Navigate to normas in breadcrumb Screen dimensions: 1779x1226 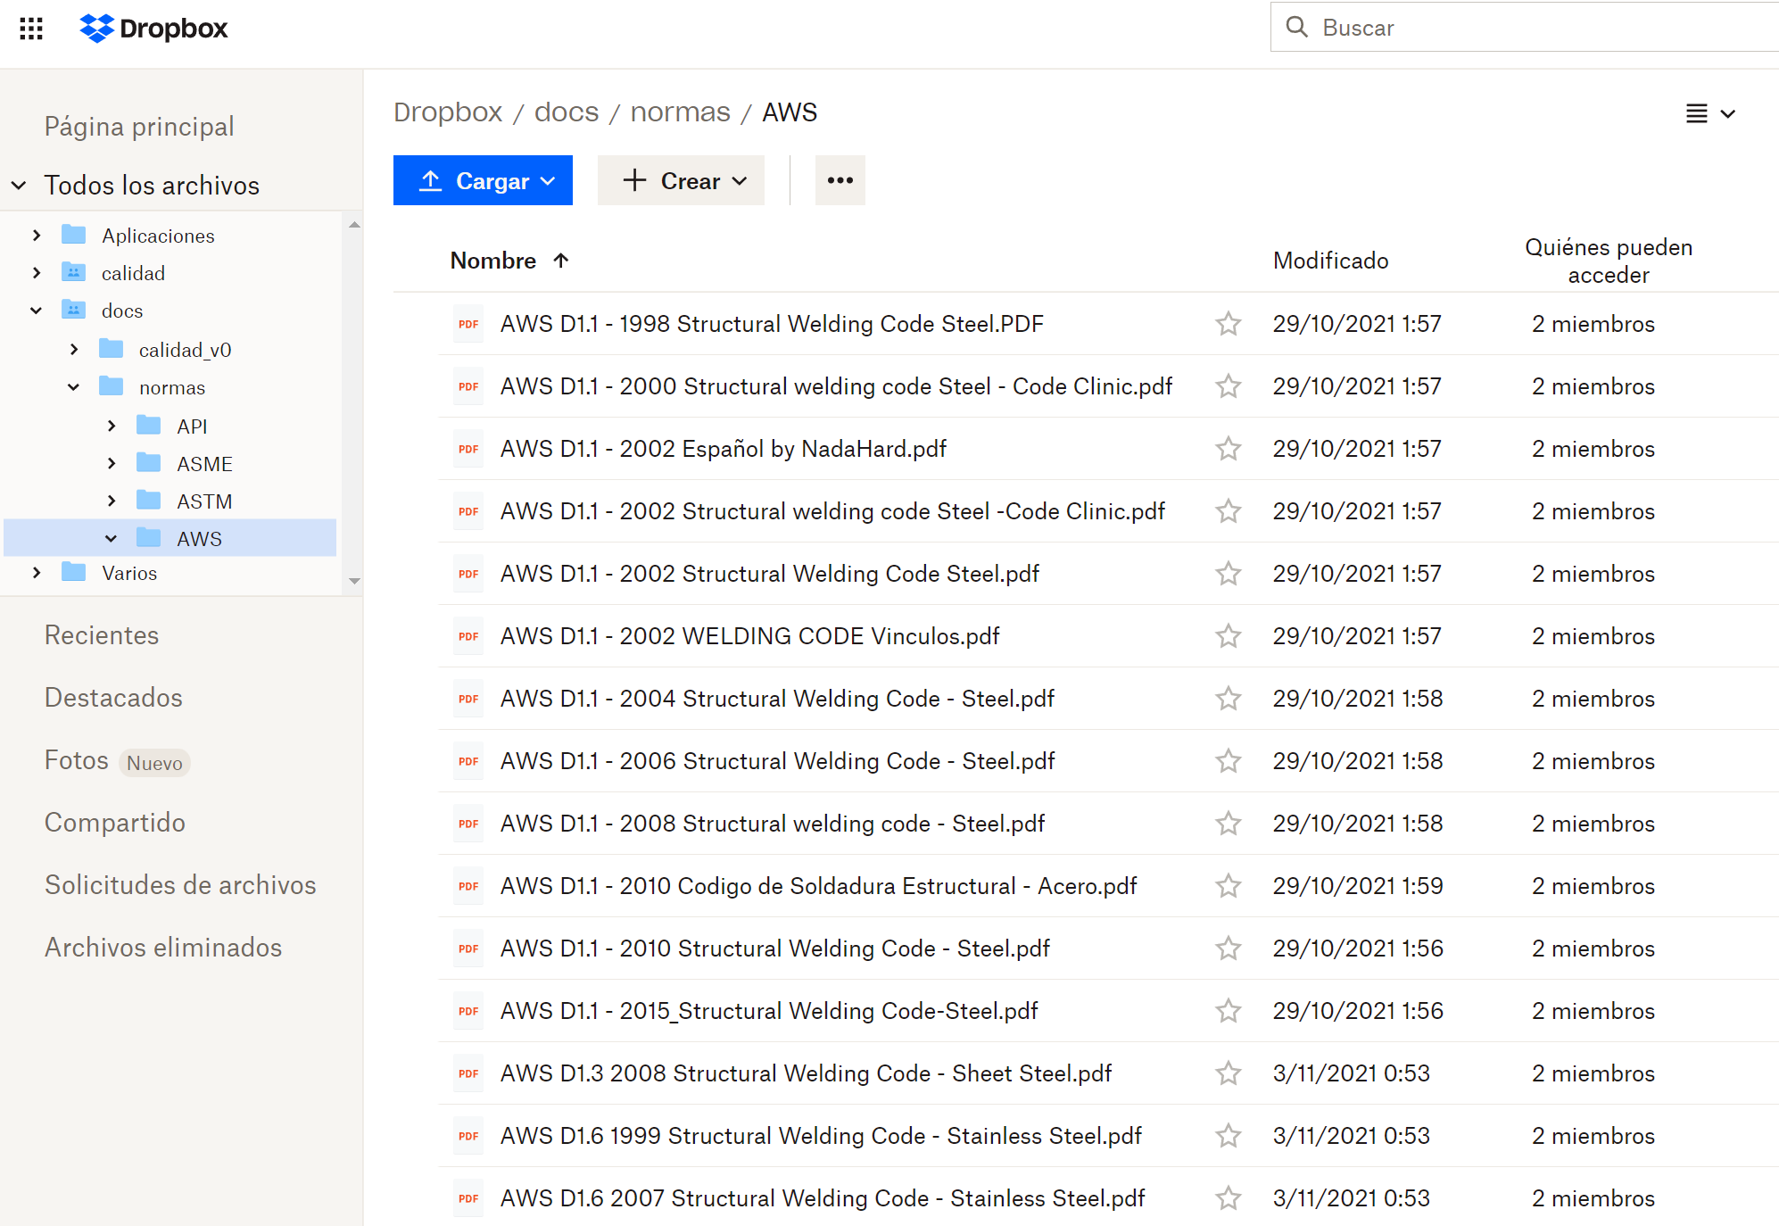coord(680,112)
